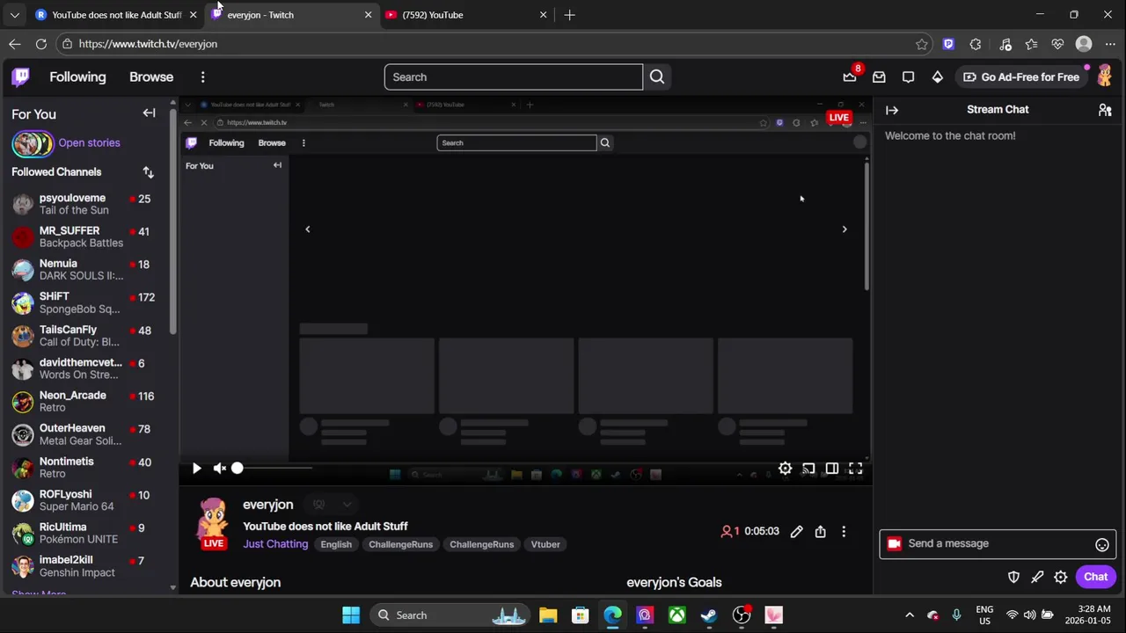
Task: Click the chat shield moderation icon
Action: point(1013,577)
